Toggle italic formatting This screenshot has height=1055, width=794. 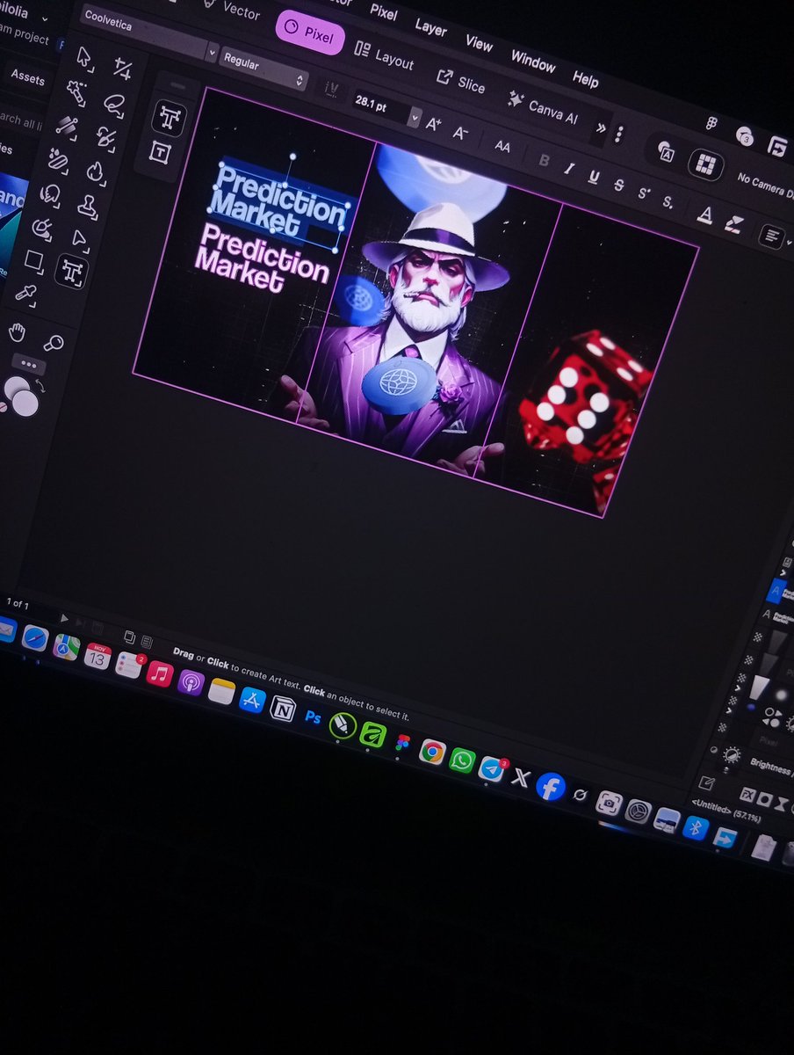tap(569, 169)
